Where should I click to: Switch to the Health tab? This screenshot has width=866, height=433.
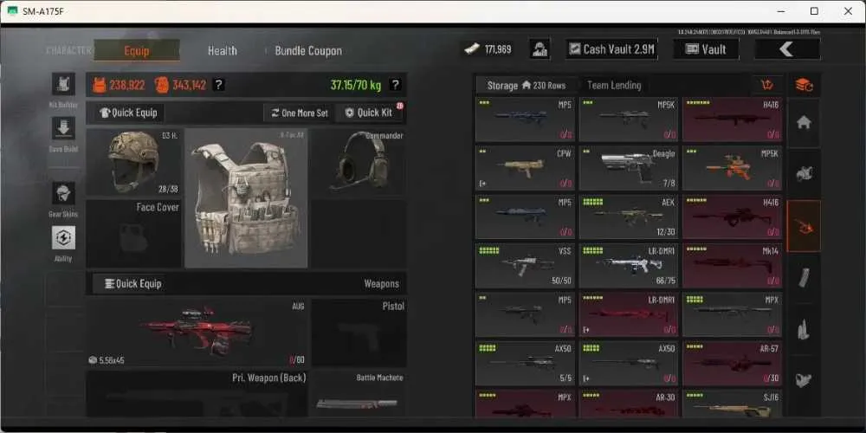pyautogui.click(x=222, y=50)
